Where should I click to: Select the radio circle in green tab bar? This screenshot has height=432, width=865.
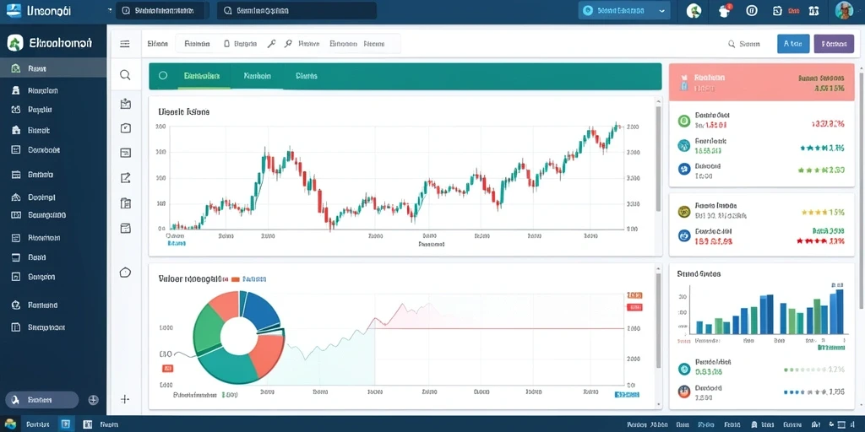click(x=163, y=76)
